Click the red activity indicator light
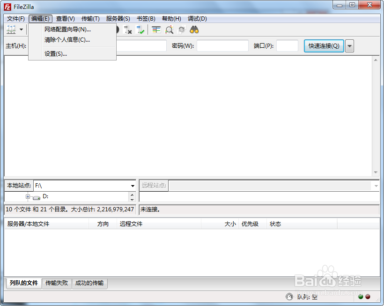The height and width of the screenshot is (306, 384). coord(368,297)
